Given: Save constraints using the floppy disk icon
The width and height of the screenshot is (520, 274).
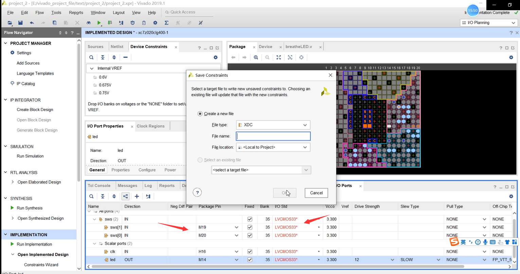Looking at the screenshot, I should [20, 23].
